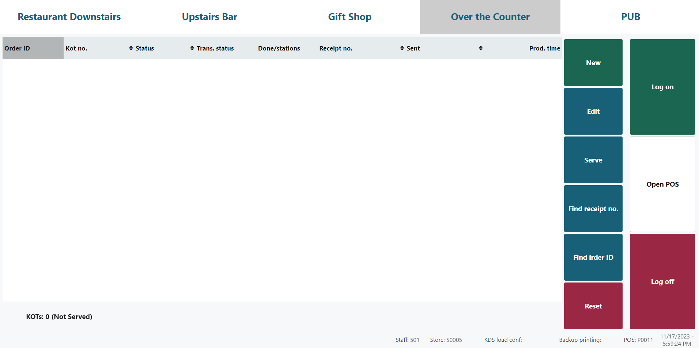
Task: Open the Find receipt no. search
Action: coord(593,209)
